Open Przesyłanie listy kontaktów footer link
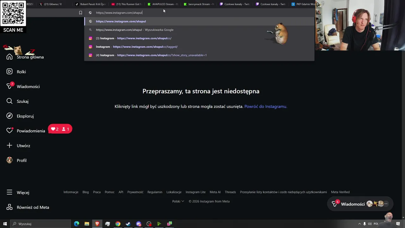 [x=283, y=192]
